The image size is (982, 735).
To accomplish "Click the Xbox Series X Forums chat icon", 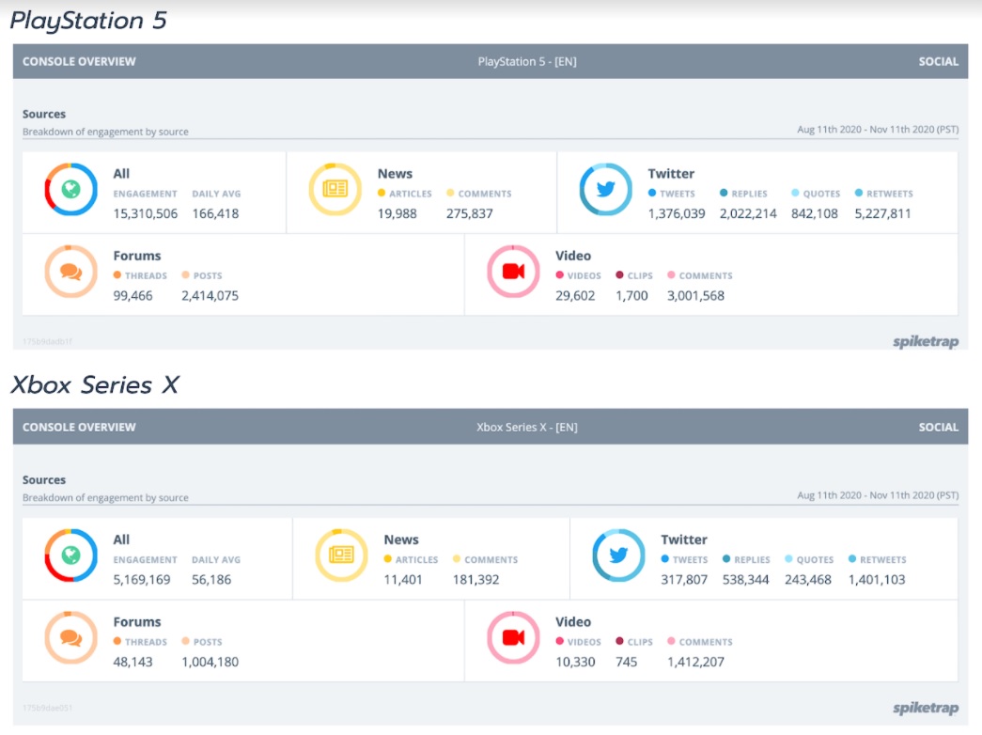I will point(70,638).
